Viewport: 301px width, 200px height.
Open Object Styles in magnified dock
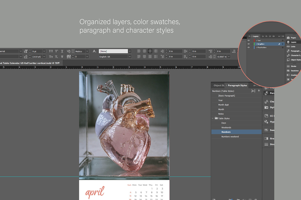pos(294,60)
